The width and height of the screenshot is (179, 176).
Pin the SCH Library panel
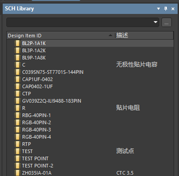166,9
